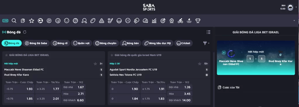Image resolution: width=299 pixels, height=107 pixels.
Task: Favorite the Israel Nam U19 league
Action: click(112, 55)
